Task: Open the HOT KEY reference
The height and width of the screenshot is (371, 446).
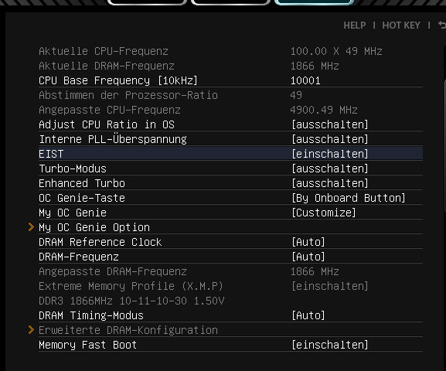Action: click(401, 26)
